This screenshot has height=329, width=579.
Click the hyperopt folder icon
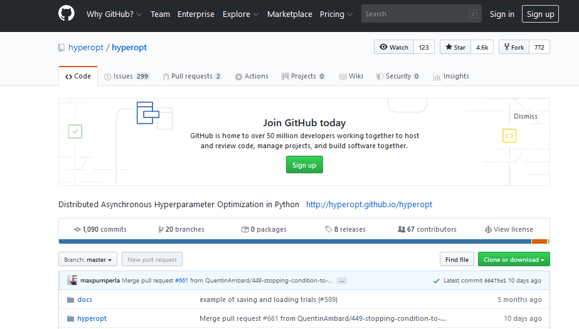tap(70, 318)
